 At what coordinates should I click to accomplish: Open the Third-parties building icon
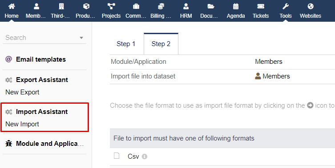[x=61, y=6]
